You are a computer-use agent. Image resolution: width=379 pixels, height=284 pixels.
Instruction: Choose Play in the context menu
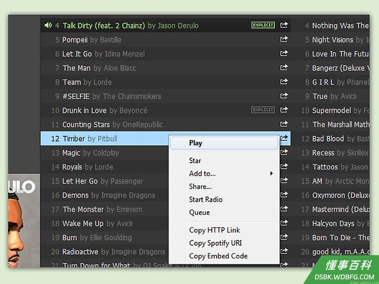224,143
